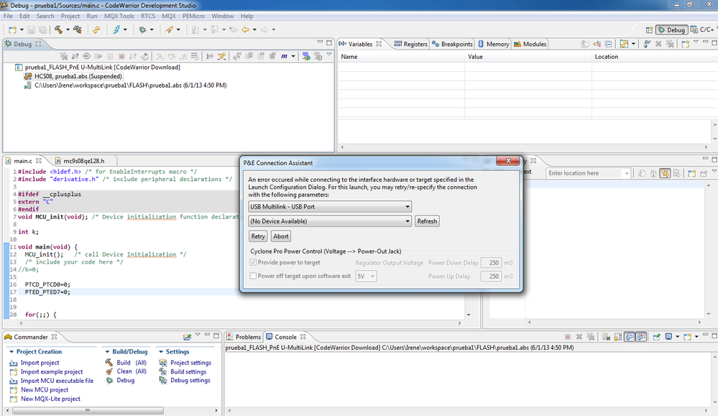This screenshot has height=416, width=718.
Task: Toggle Show Console When Standard Out Changes
Action: coord(630,337)
